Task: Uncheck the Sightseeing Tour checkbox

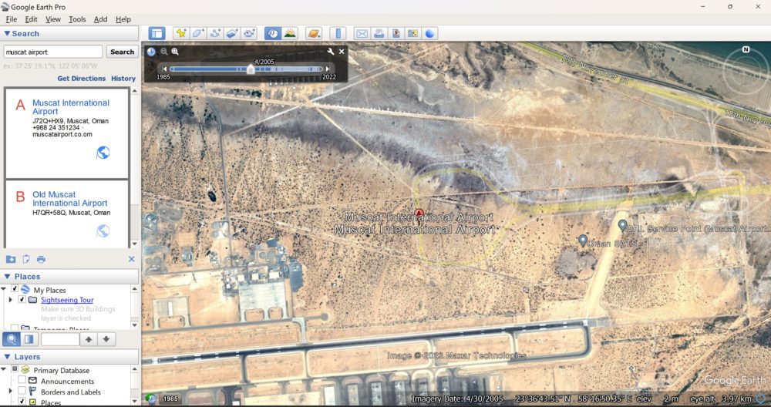Action: (x=22, y=299)
